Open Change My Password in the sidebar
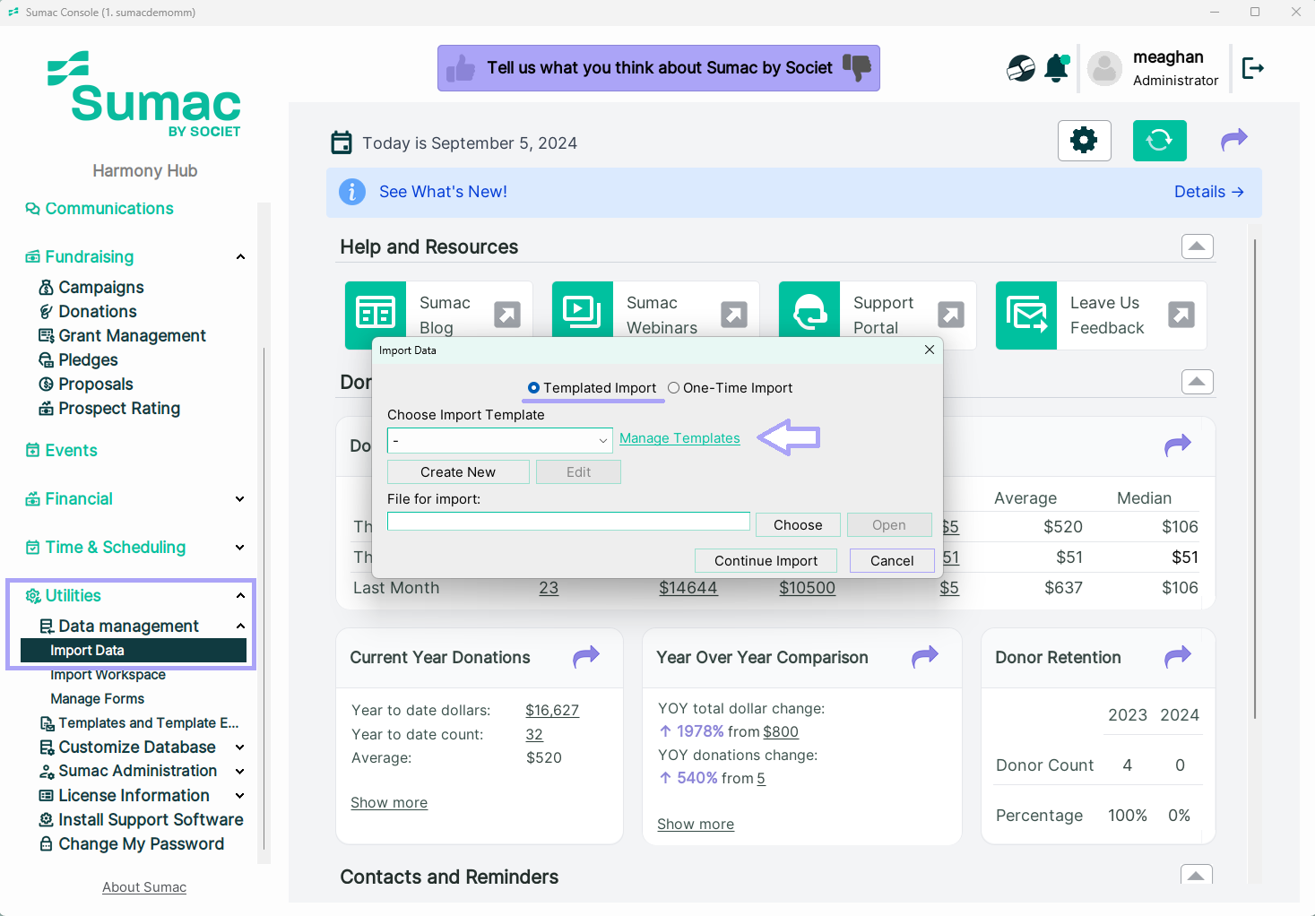 pyautogui.click(x=142, y=844)
